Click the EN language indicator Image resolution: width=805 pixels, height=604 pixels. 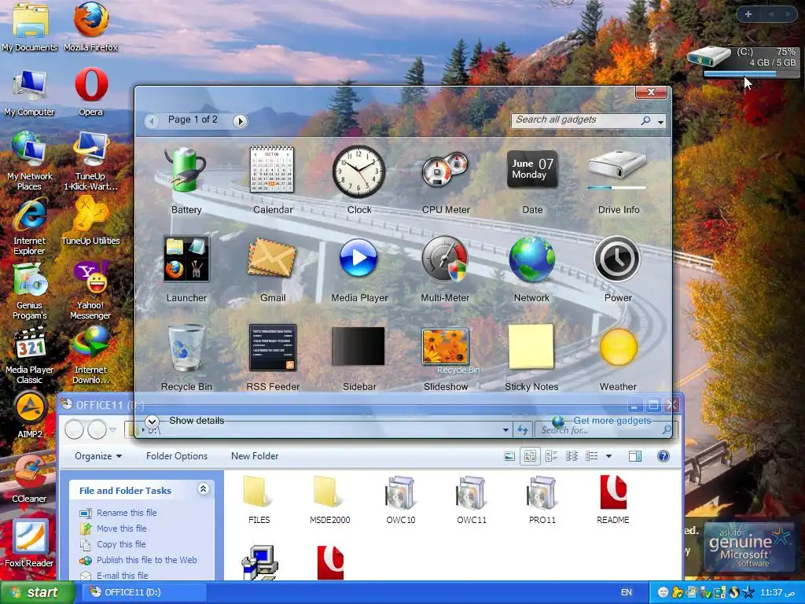click(x=627, y=593)
